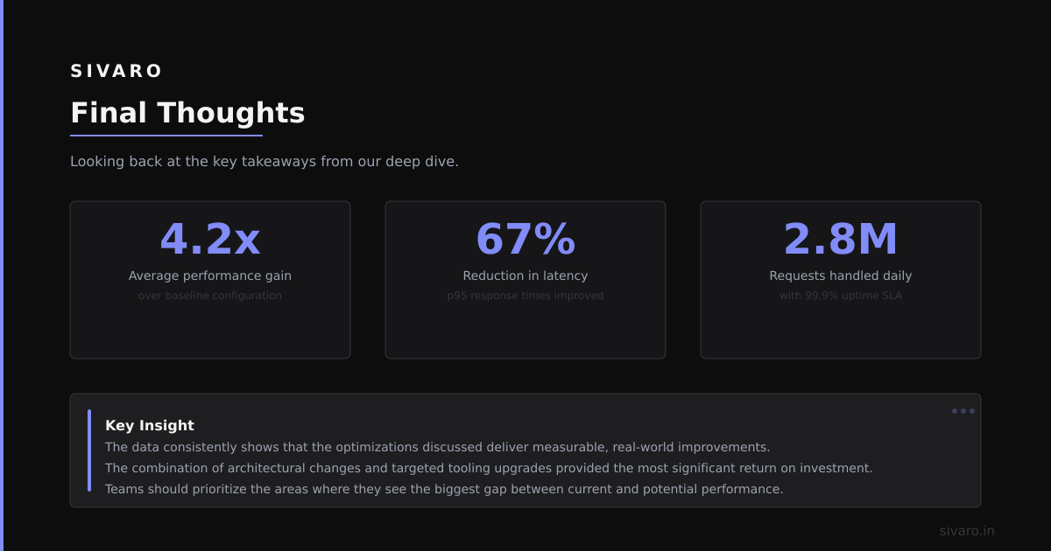Click the over baseline configuration caption

pos(210,296)
